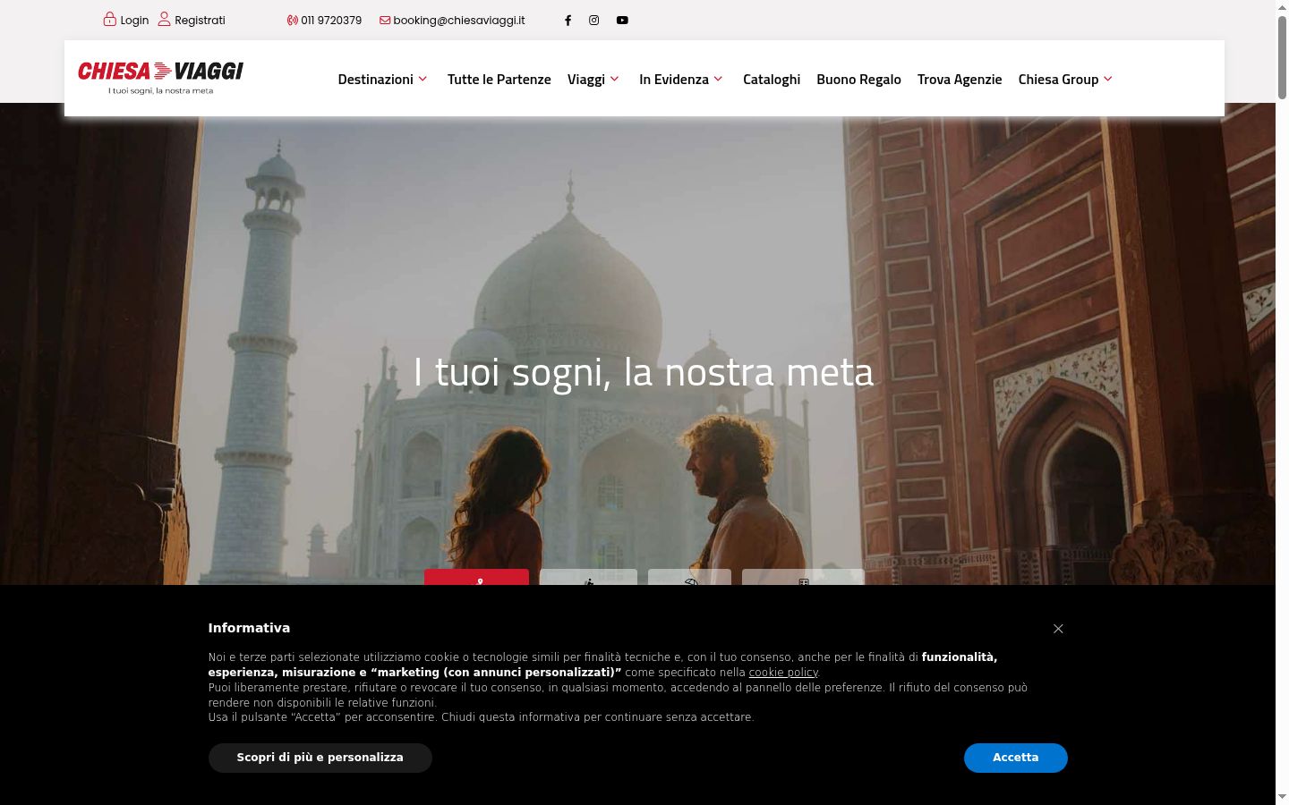Viewport: 1289px width, 805px height.
Task: Open the Cataloghi menu item
Action: coord(772,79)
